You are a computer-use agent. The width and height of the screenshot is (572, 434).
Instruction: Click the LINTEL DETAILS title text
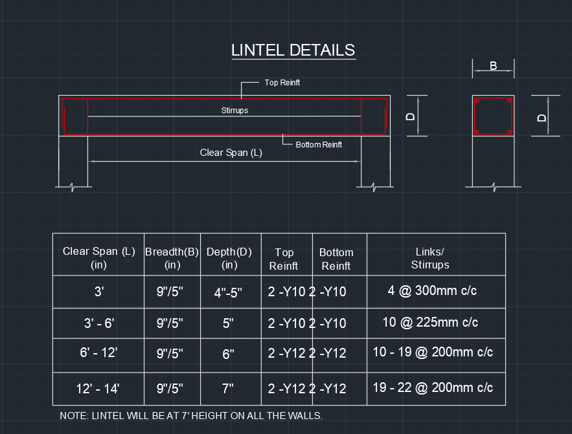[293, 50]
